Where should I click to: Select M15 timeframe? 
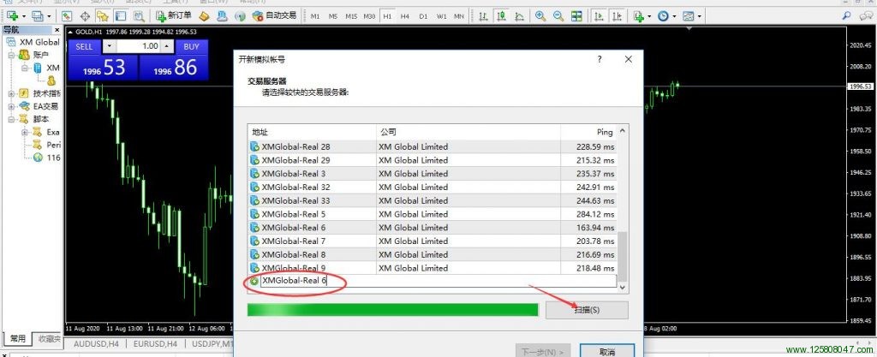point(350,16)
